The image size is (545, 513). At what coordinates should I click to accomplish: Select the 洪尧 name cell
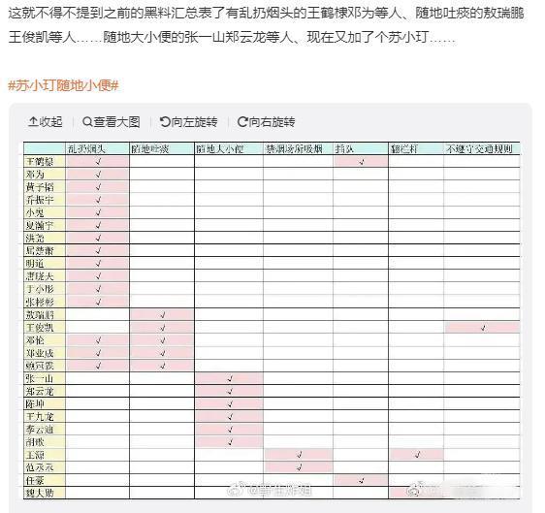(45, 238)
